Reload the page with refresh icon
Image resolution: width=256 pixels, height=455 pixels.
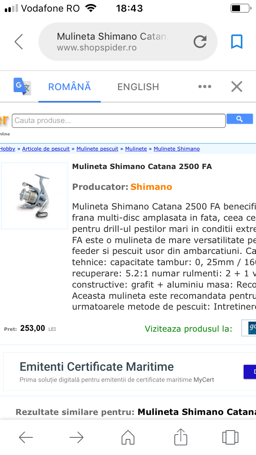[200, 42]
